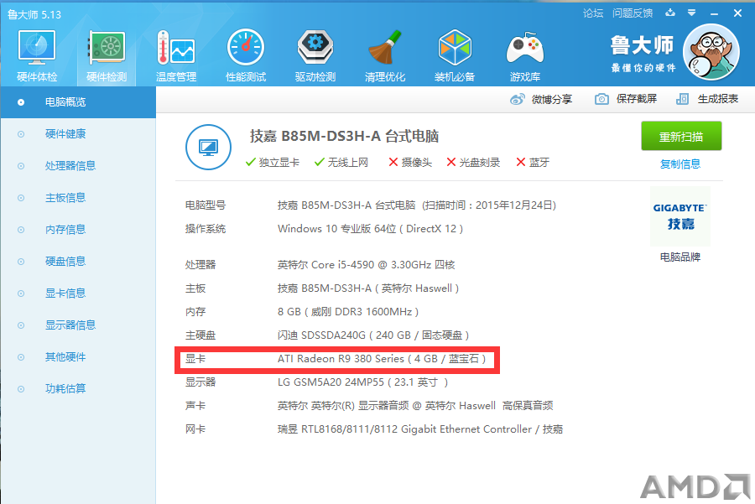Select the 硬件检测 hardware detection icon
Screen dimensions: 755x504
[107, 55]
